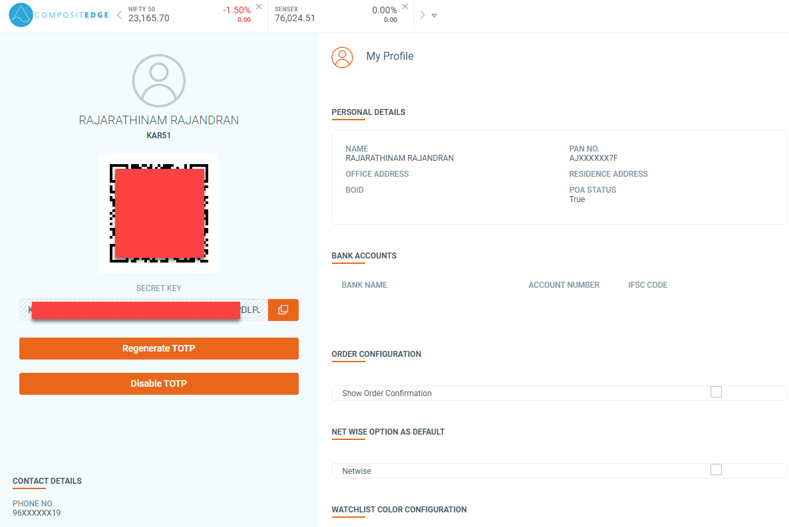Image resolution: width=789 pixels, height=527 pixels.
Task: Select the SENSEX index card
Action: [336, 15]
